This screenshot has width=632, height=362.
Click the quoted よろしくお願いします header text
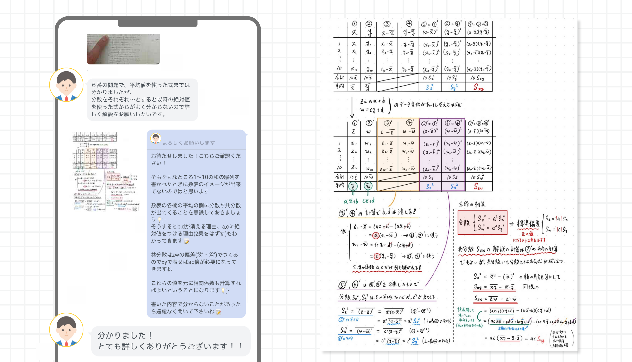[189, 142]
